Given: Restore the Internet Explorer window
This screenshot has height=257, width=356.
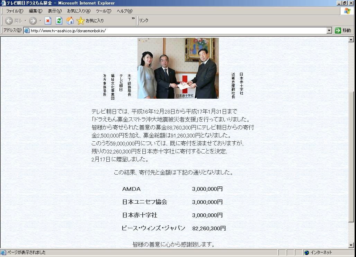Looking at the screenshot, I should pos(345,3).
